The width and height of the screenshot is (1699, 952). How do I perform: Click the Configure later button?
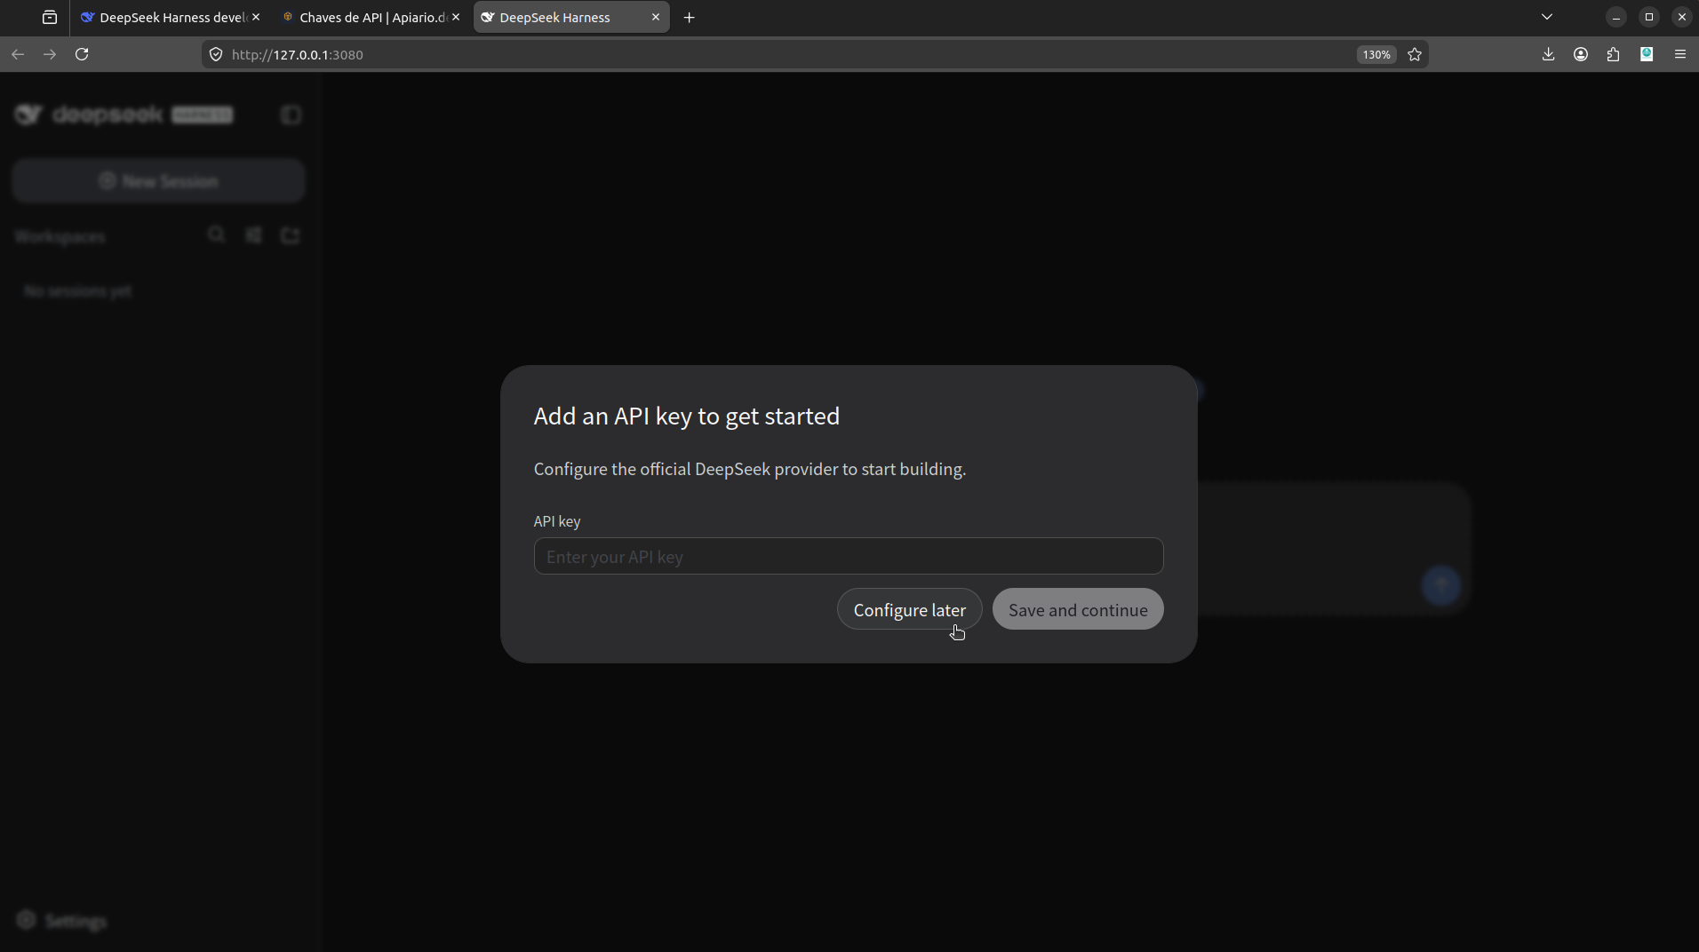click(x=909, y=609)
